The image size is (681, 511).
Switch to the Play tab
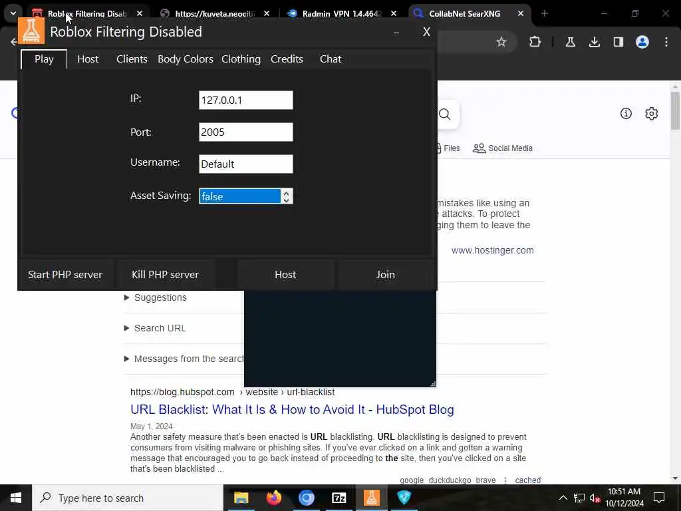pyautogui.click(x=44, y=59)
